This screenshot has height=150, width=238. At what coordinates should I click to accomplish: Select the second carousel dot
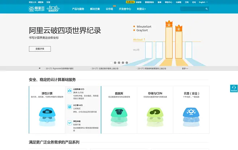[115, 63]
